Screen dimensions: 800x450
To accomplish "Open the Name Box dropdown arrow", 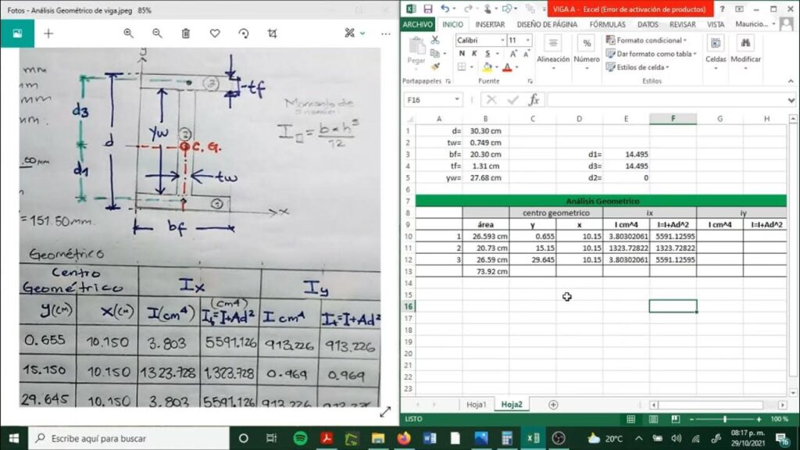I will pyautogui.click(x=457, y=100).
